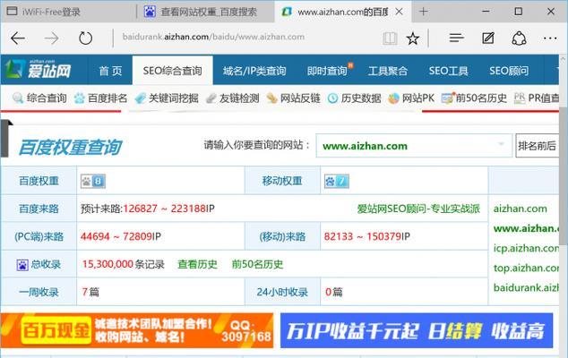Open 即时查询 menu
Screen dimensions: 568x358
(x=328, y=71)
